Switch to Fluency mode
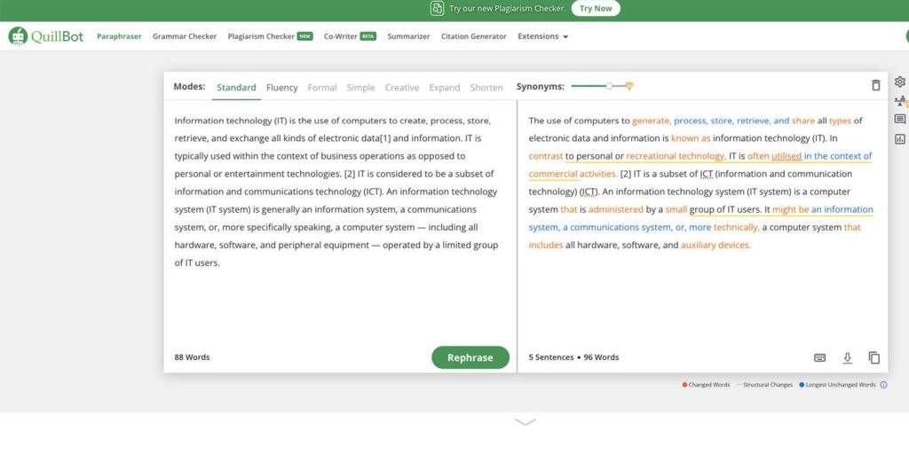909x454 pixels. pos(281,88)
